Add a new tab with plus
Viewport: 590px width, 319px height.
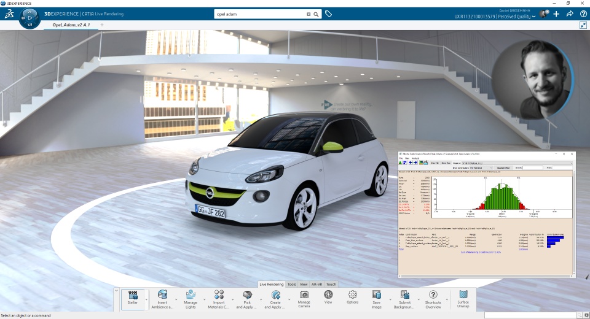[x=102, y=25]
